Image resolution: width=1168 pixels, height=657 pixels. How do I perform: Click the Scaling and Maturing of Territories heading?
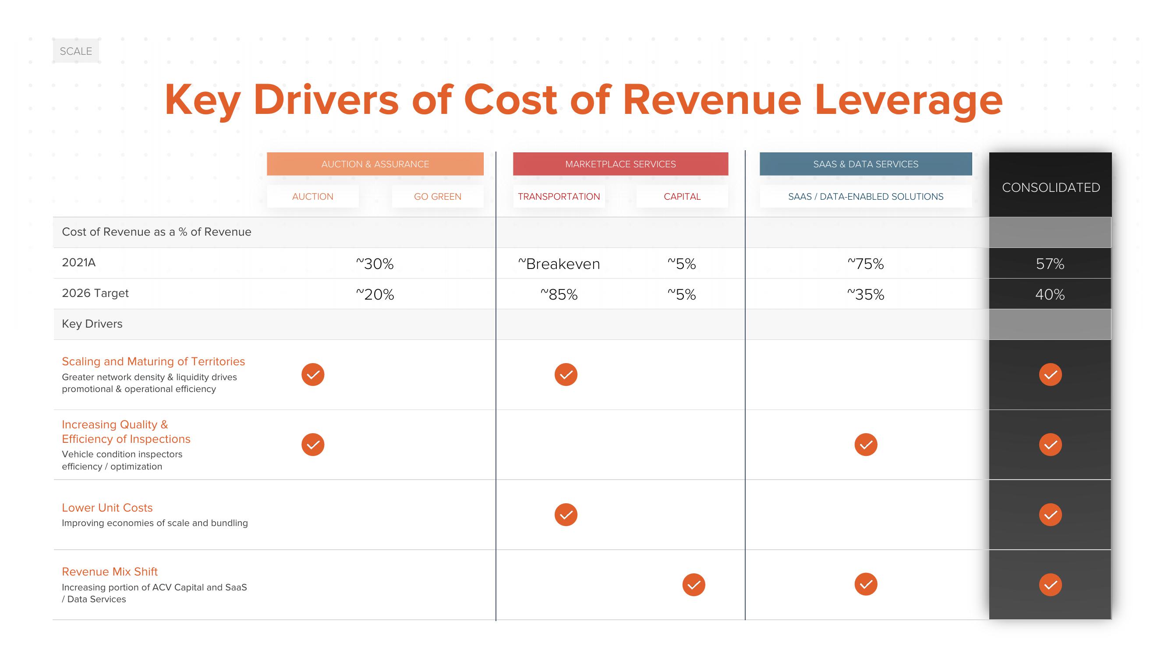point(153,361)
